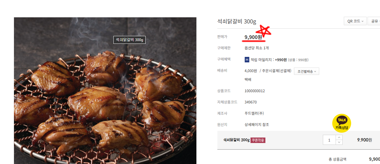Click the 쿠폰적용 coupon badge

258,140
